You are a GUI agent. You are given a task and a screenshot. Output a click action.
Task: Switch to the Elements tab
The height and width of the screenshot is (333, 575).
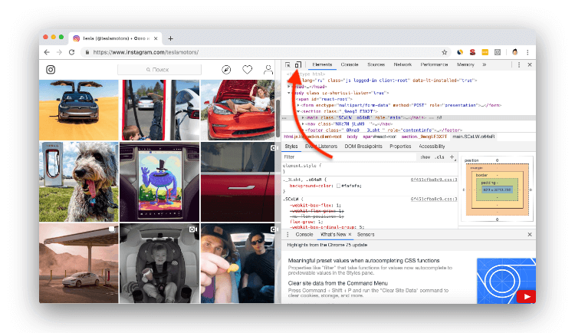click(x=322, y=64)
